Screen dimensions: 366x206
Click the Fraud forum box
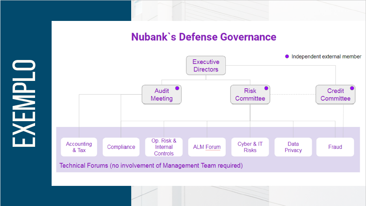point(335,147)
